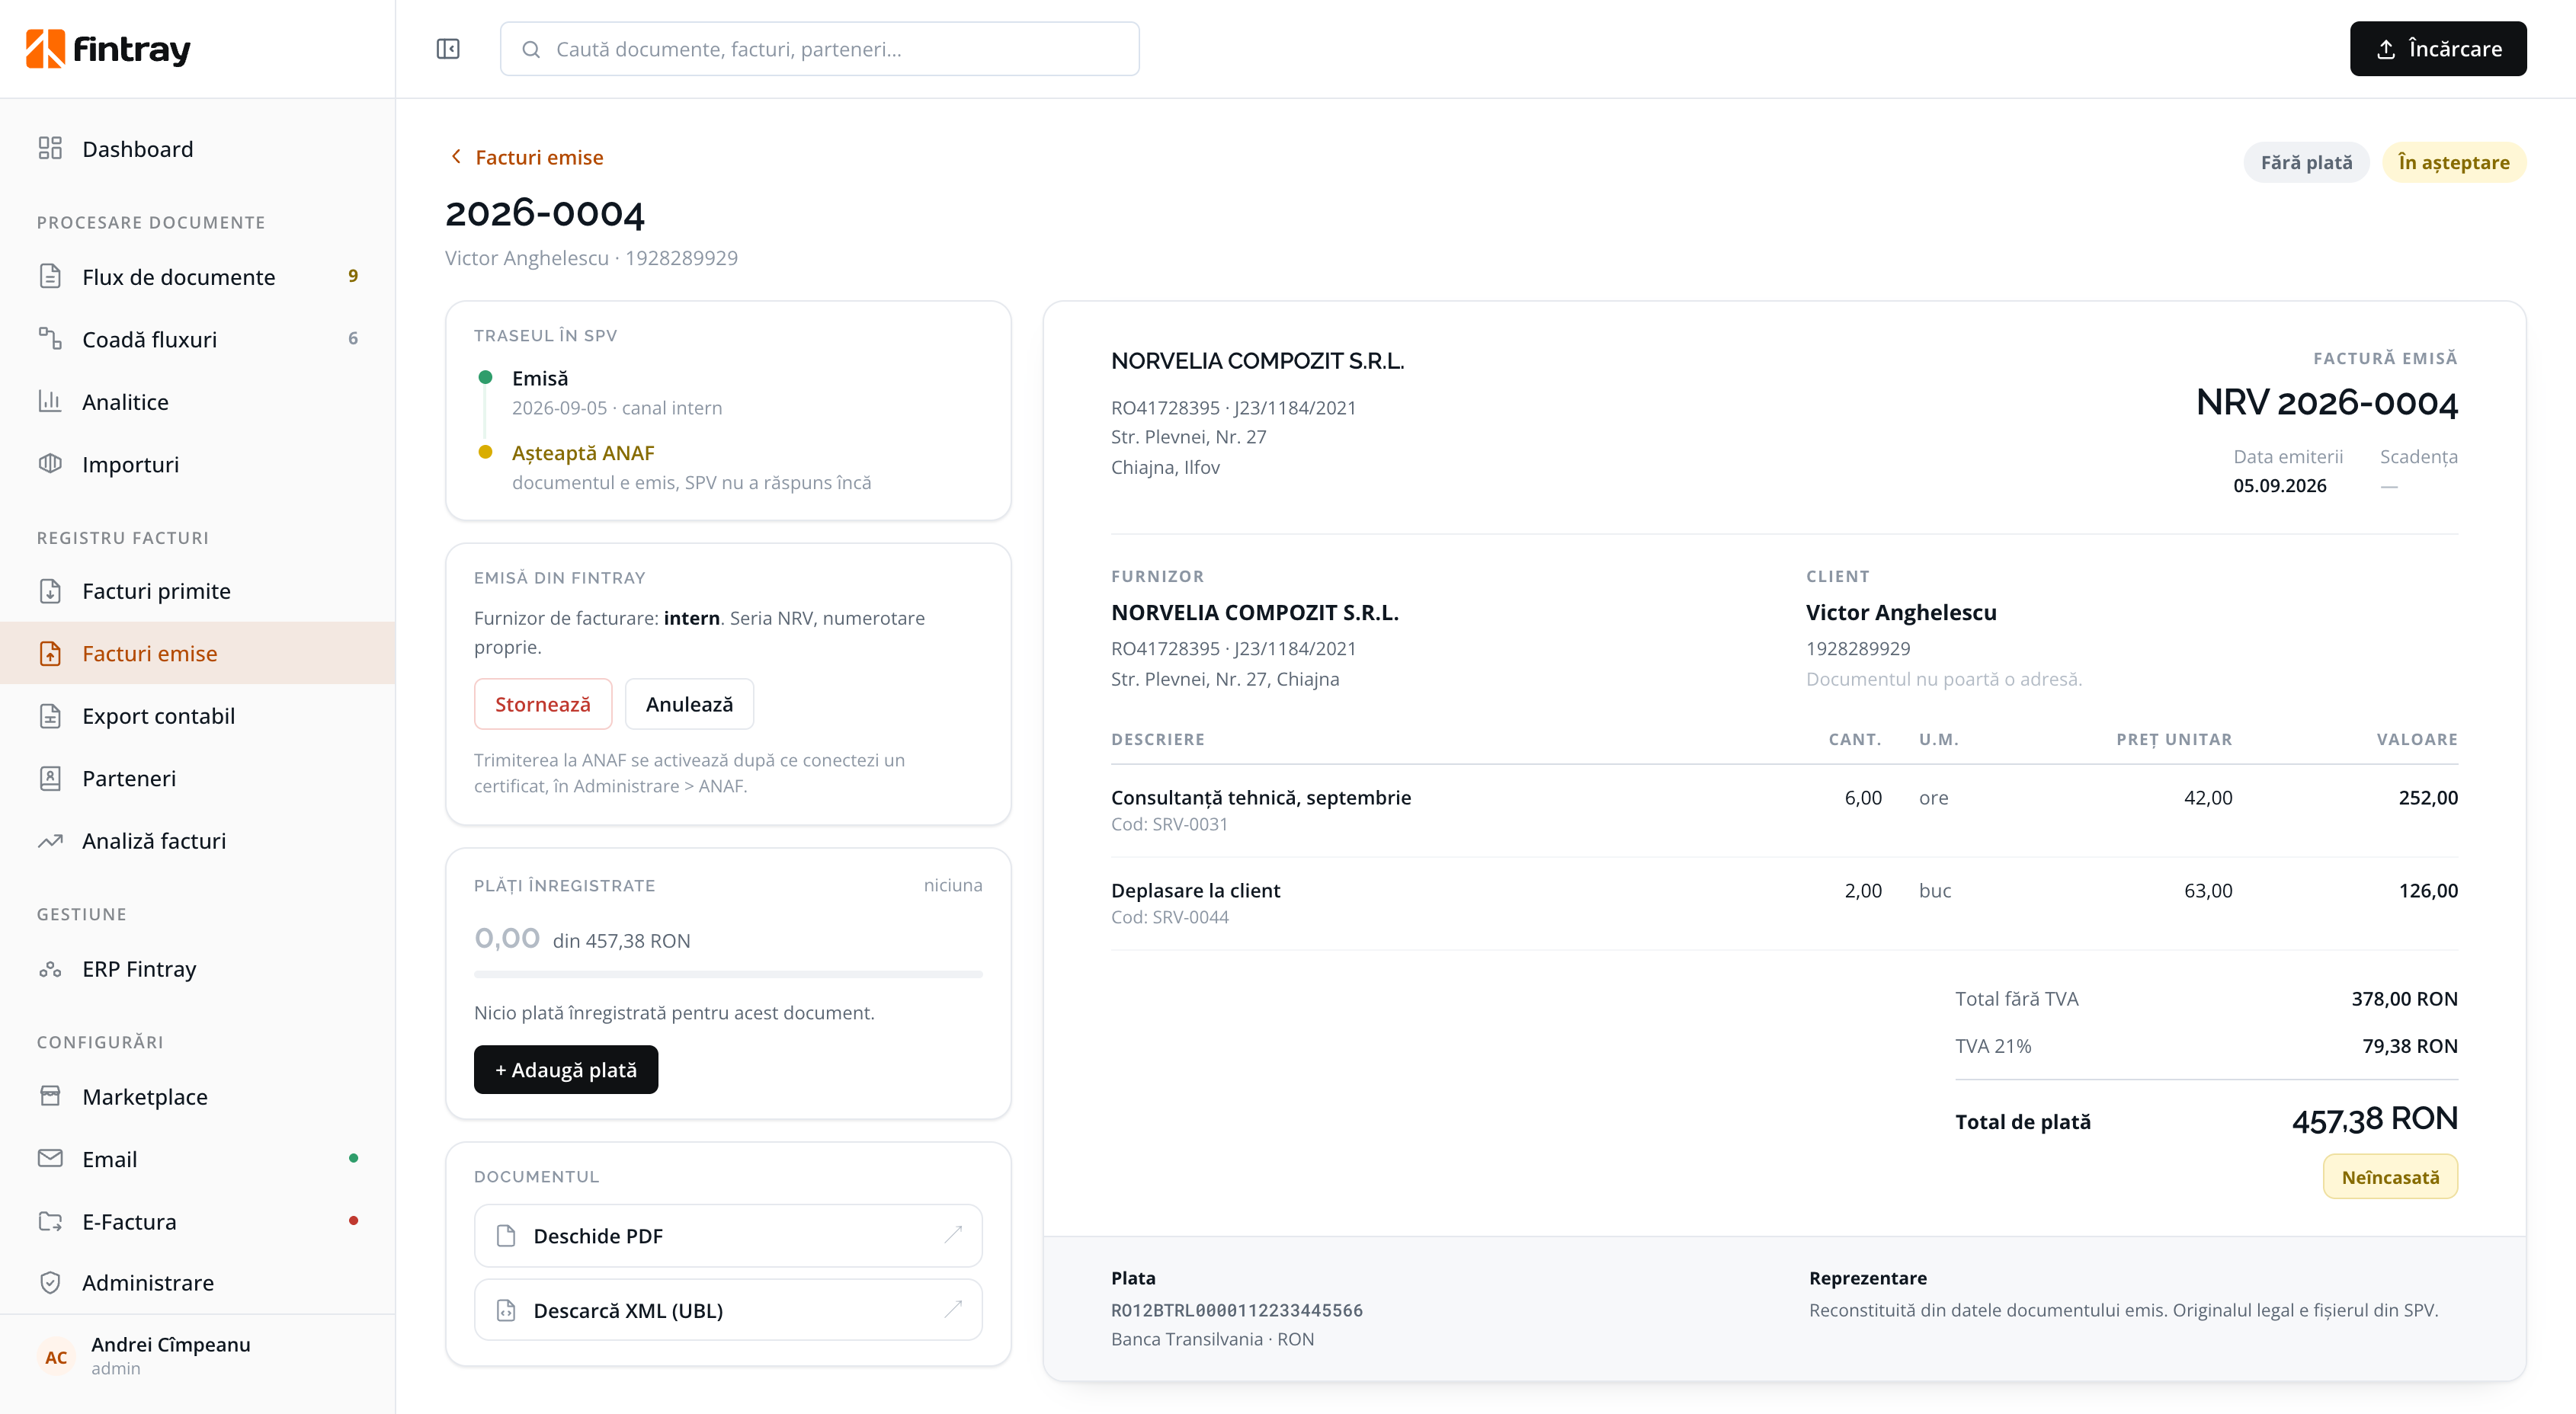Click the Stornează button
2576x1414 pixels.
tap(543, 705)
